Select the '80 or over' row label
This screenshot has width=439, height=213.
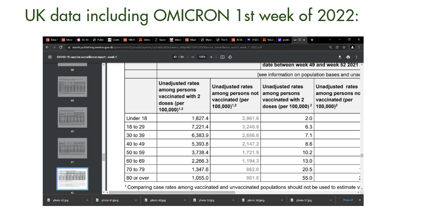(138, 178)
